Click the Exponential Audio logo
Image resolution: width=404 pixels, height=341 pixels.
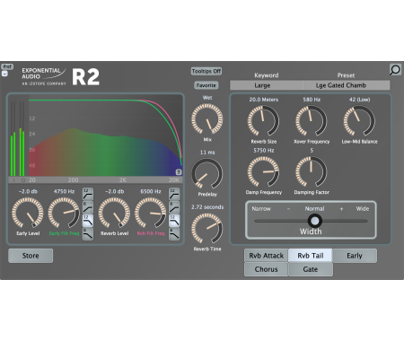[44, 76]
